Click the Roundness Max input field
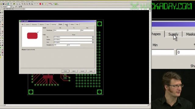Image resolution: width=195 pixels, height=109 pixels. click(87, 30)
